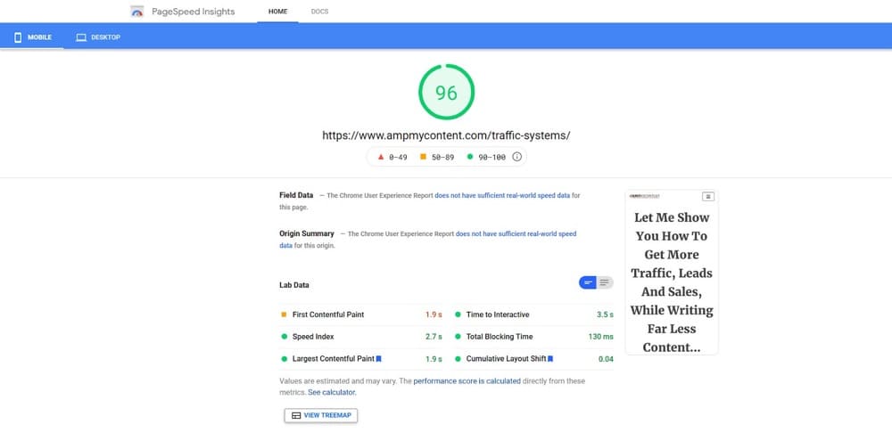Screen dimensions: 892x441
Task: Click the 1.9 s Largest Contentful Paint value
Action: 434,359
